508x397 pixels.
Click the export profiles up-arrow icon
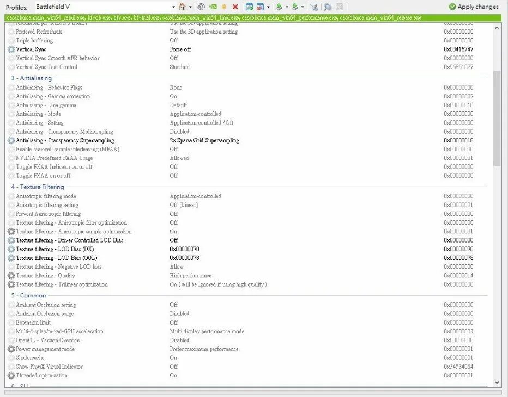(x=279, y=7)
